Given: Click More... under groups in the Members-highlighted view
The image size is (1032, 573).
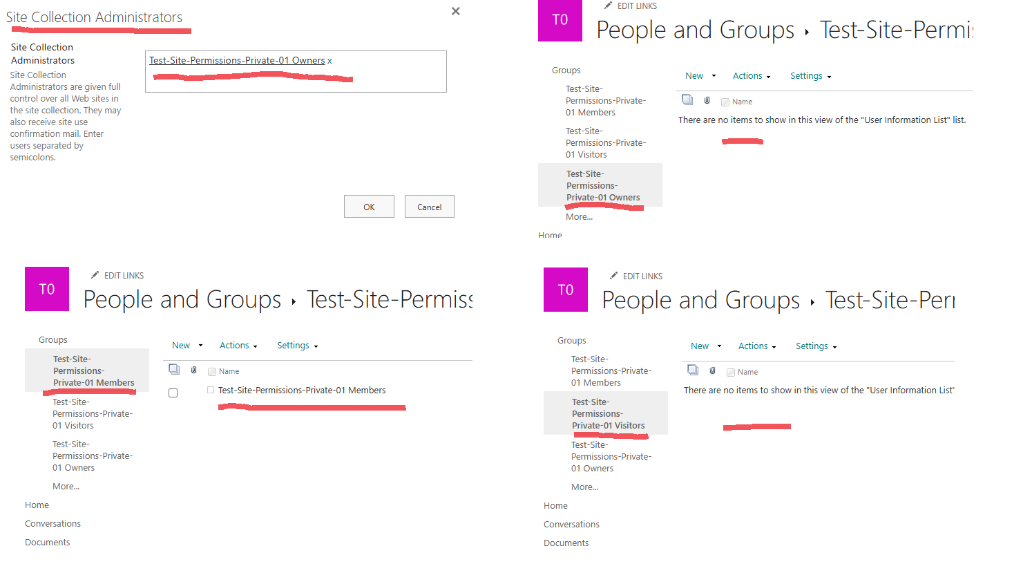Looking at the screenshot, I should pos(66,486).
